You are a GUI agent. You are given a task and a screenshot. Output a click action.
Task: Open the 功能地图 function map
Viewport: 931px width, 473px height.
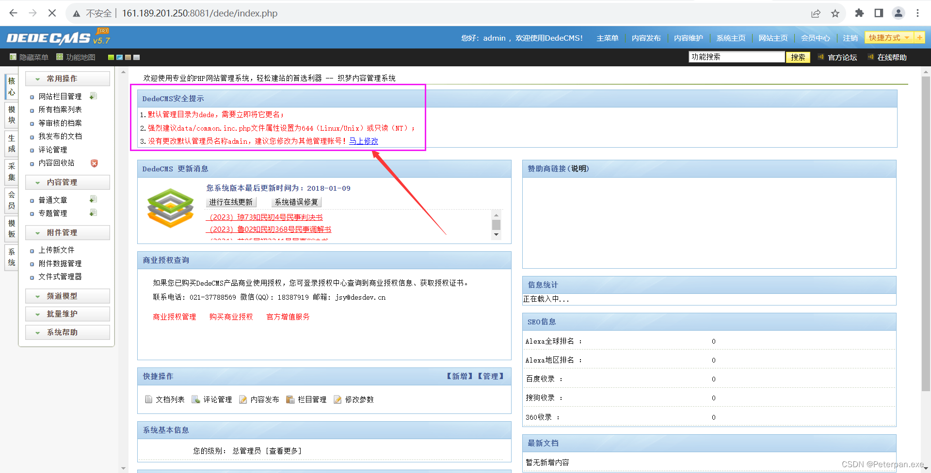[76, 57]
